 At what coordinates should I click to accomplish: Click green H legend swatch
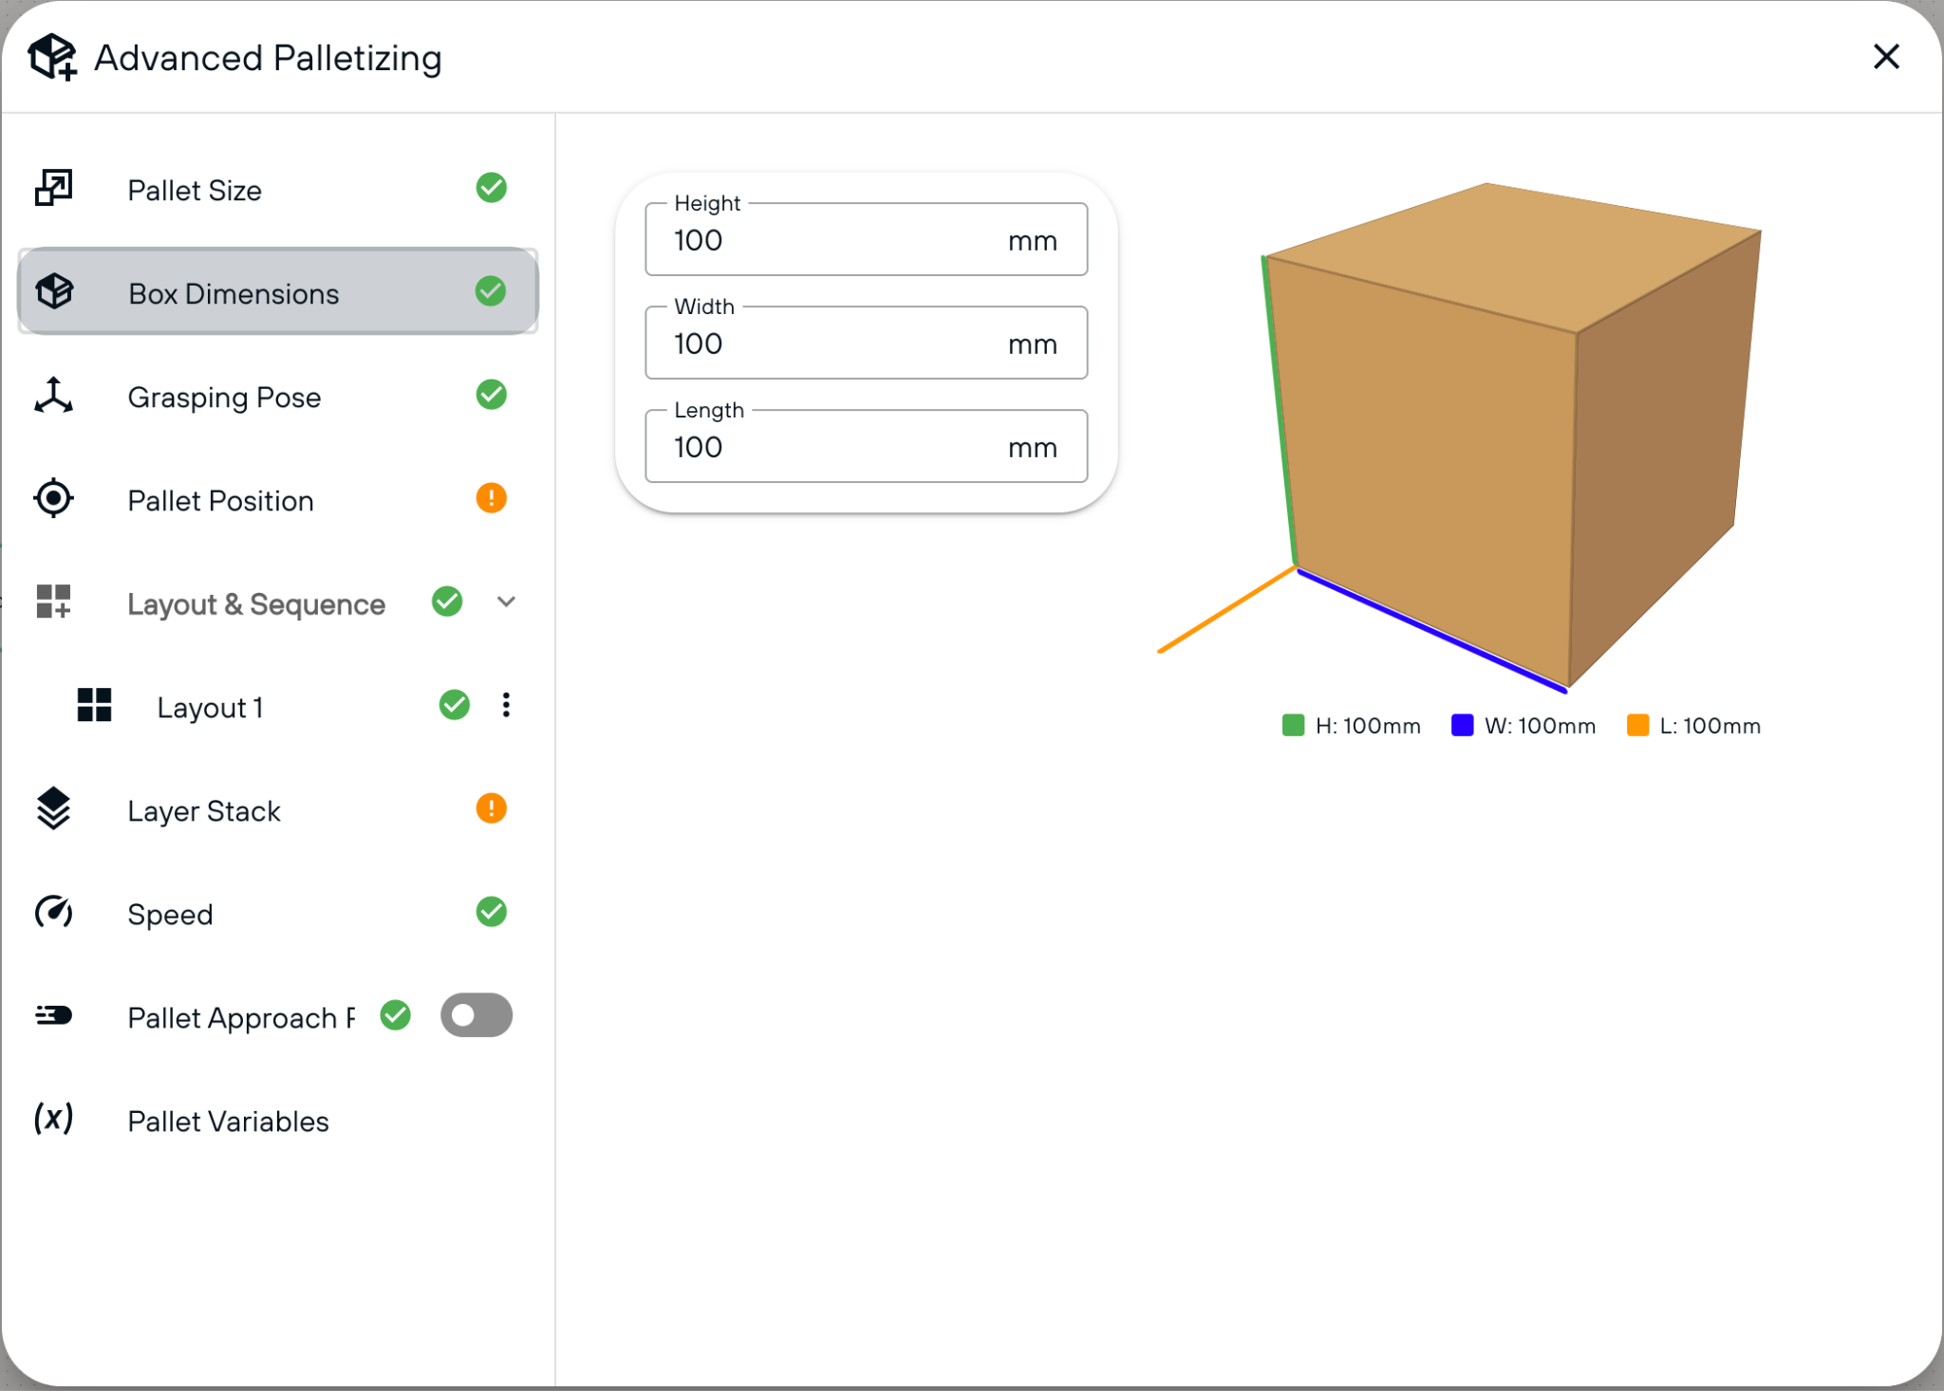coord(1293,725)
